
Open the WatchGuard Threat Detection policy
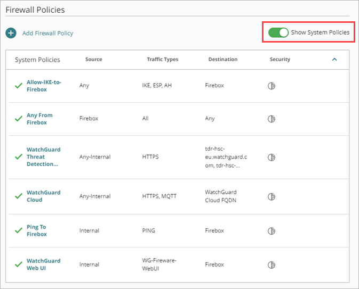43,157
